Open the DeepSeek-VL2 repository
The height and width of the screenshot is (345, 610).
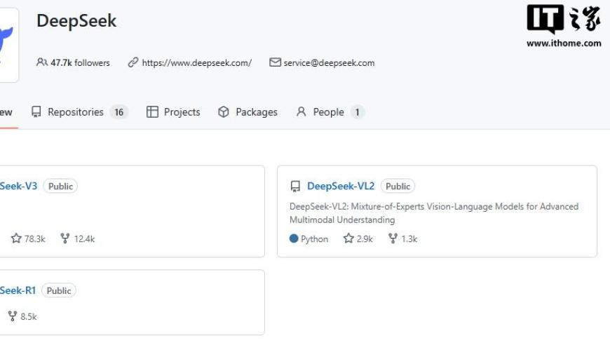click(x=341, y=186)
